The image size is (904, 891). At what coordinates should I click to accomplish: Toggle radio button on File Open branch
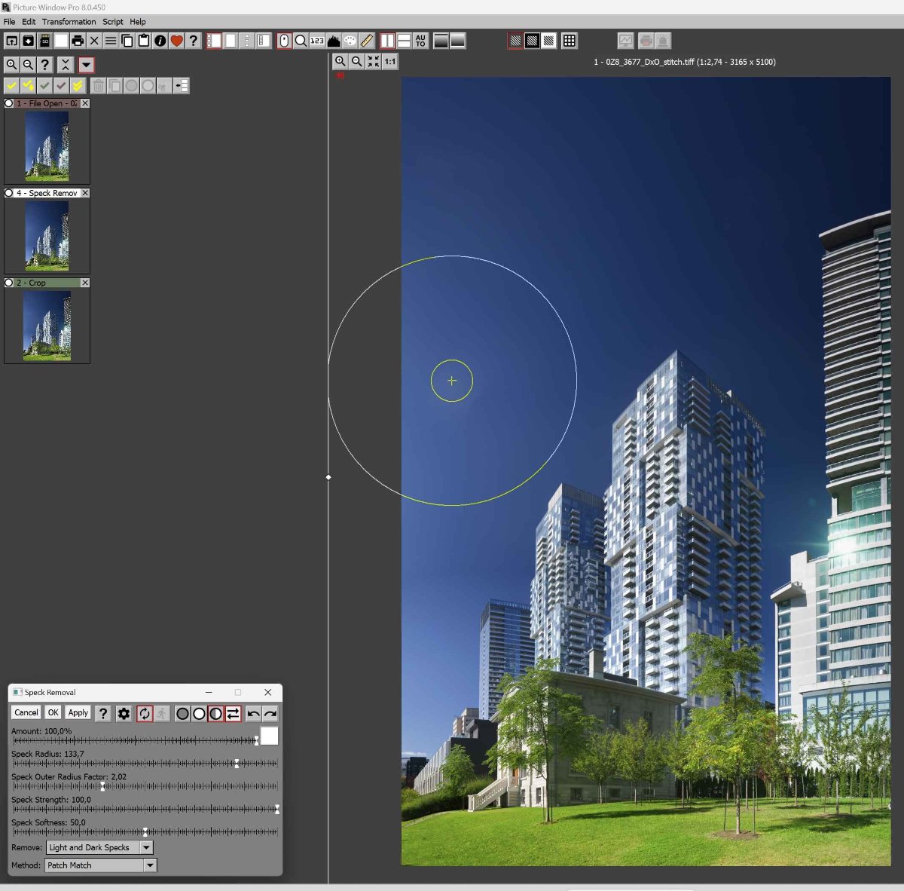point(9,103)
